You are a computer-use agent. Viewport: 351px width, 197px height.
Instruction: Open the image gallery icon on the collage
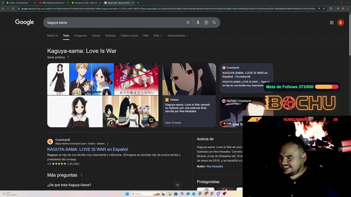151,120
